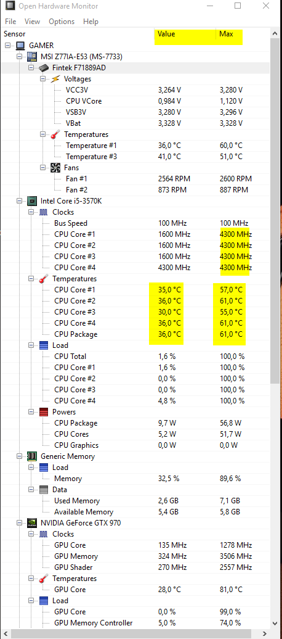Screen dimensions: 282x639
Task: Select the CPU Package temperature row
Action: pos(135,334)
